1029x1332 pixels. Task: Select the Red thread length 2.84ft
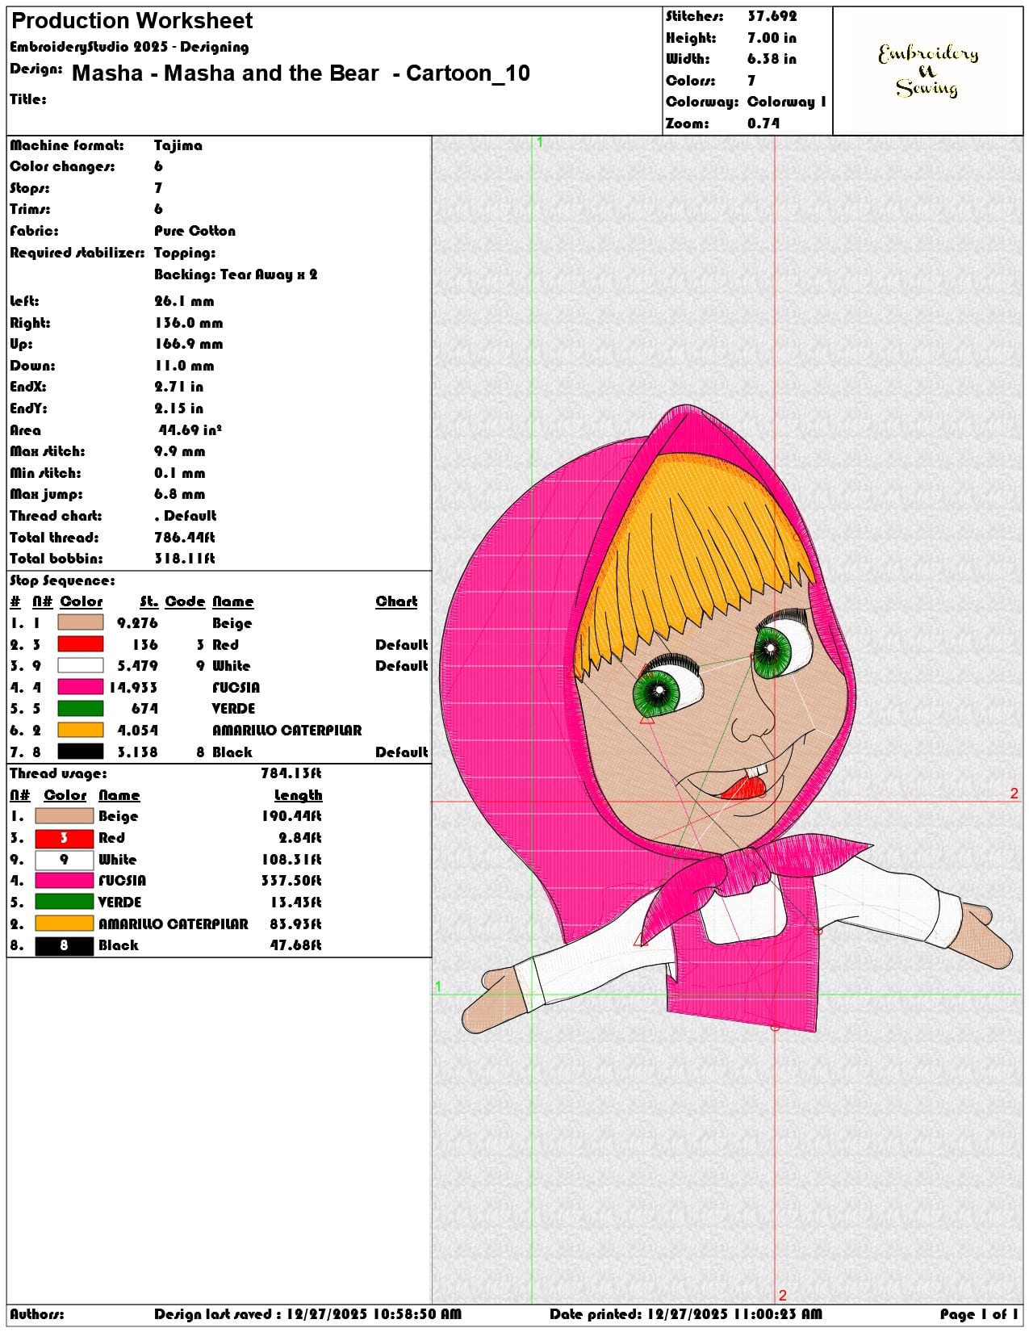tap(300, 838)
